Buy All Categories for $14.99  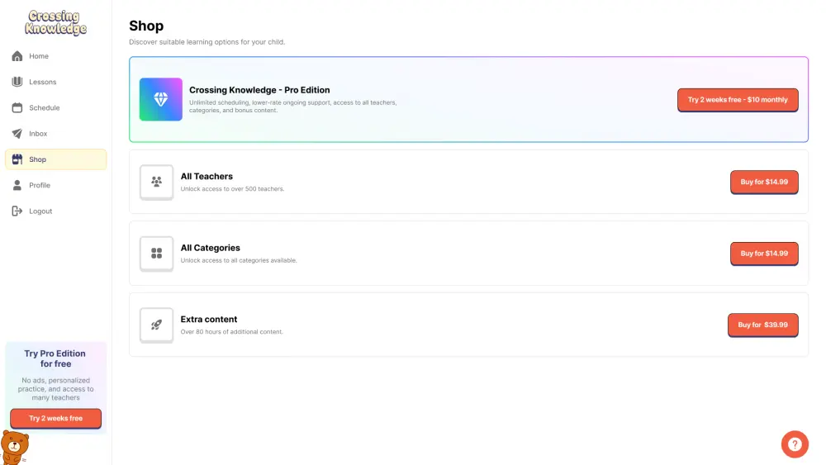764,254
